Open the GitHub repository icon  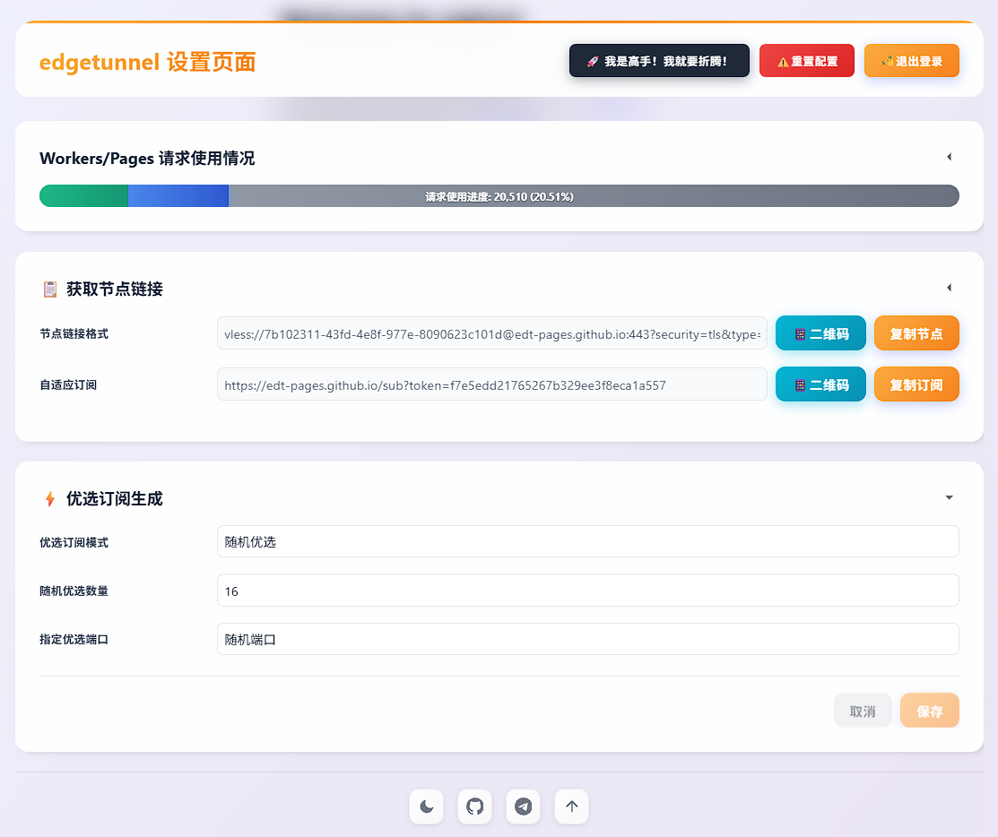tap(474, 807)
